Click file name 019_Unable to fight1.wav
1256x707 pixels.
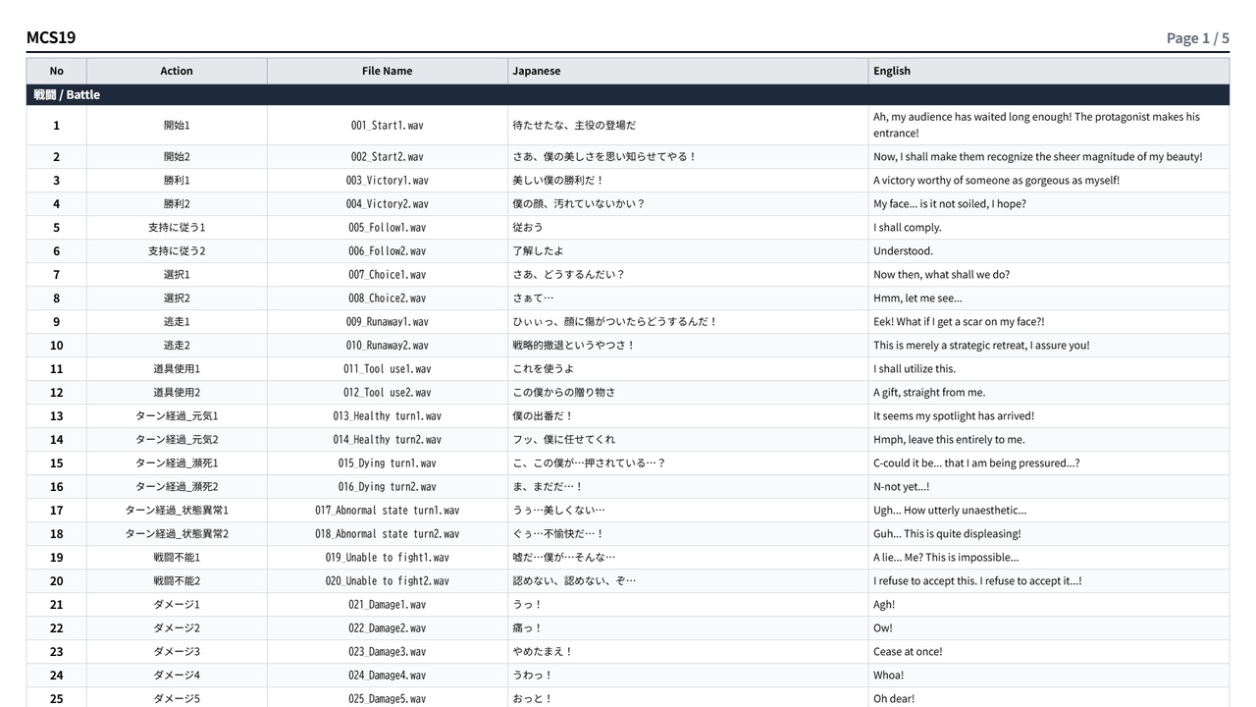[387, 558]
